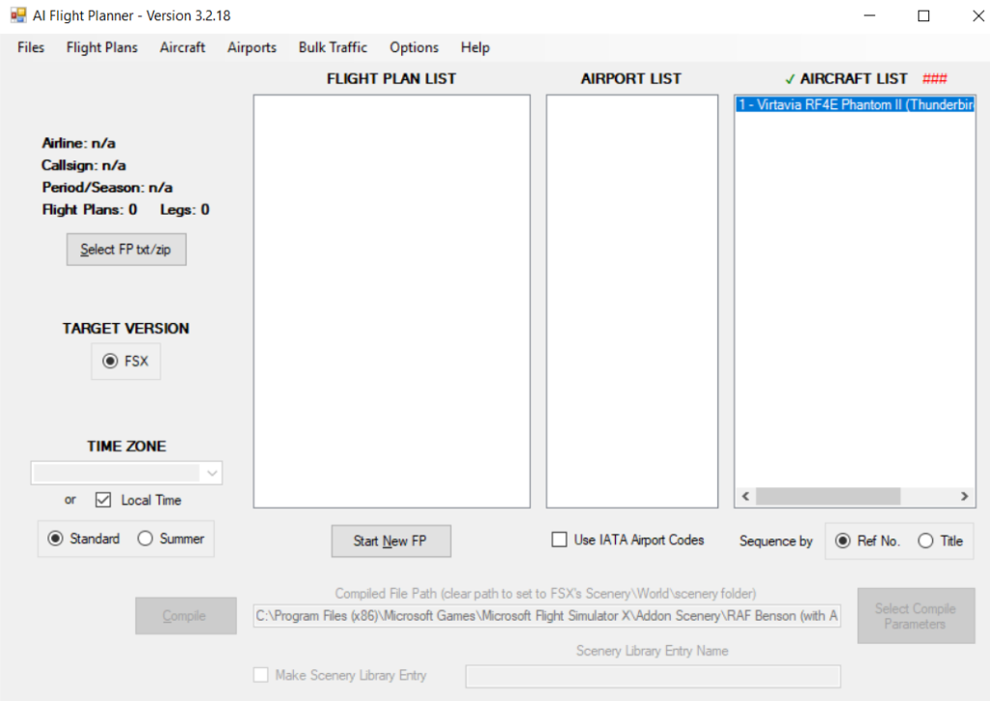The height and width of the screenshot is (701, 990).
Task: Select Virtavia RF4E Phantom II aircraft entry
Action: point(854,104)
